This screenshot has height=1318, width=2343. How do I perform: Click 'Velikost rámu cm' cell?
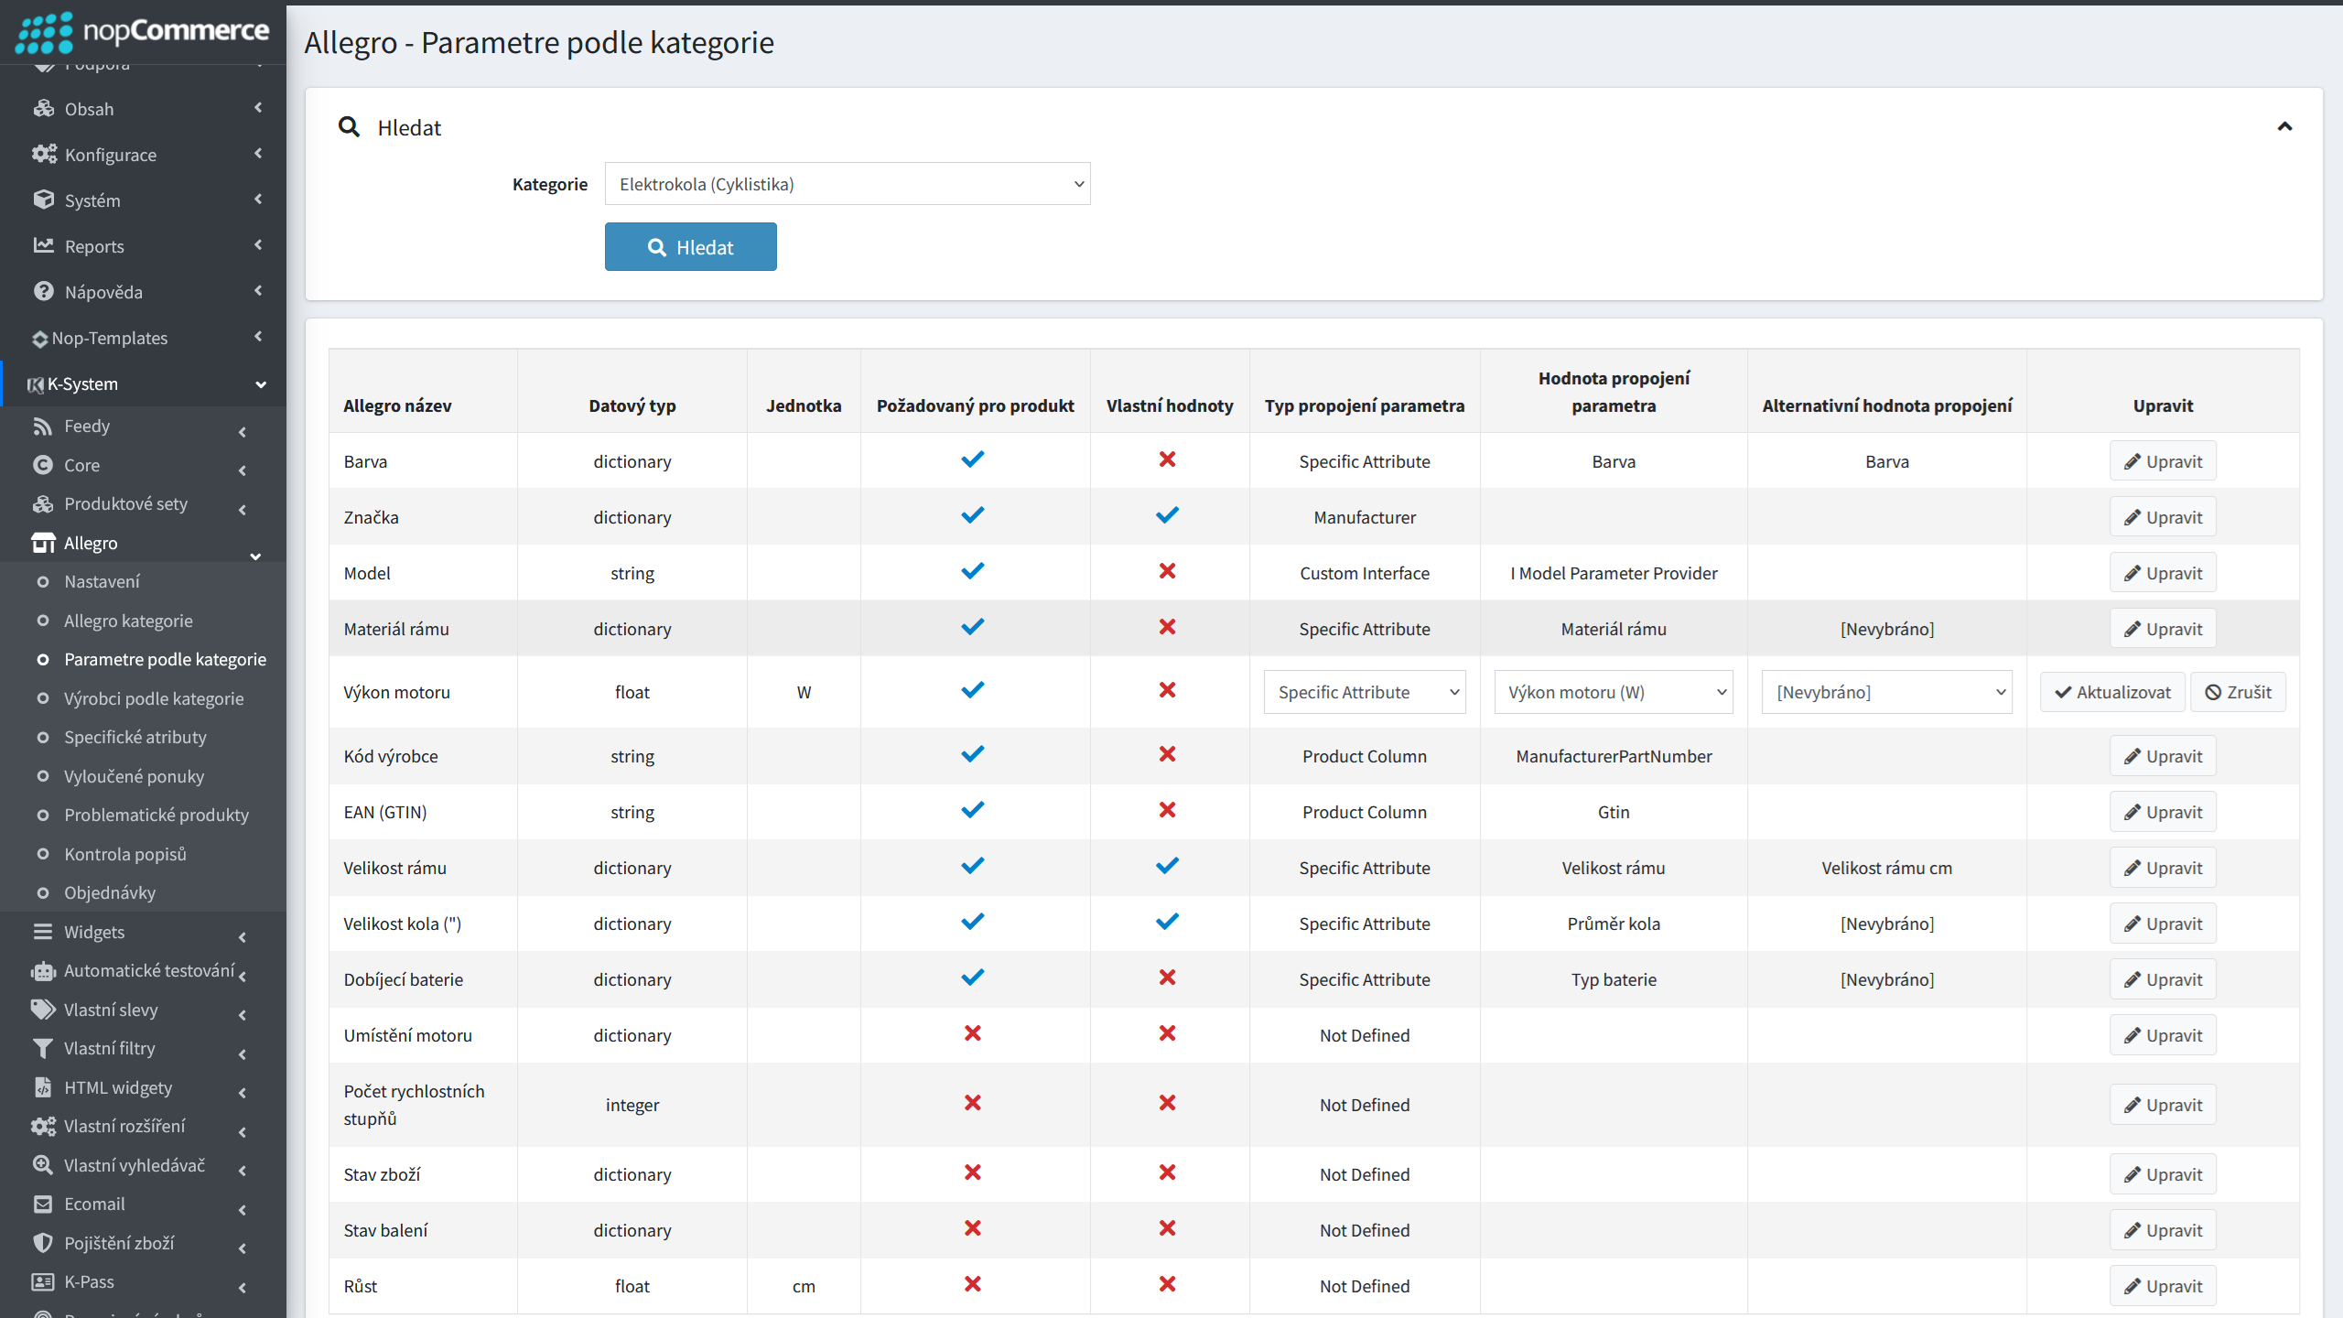1886,868
